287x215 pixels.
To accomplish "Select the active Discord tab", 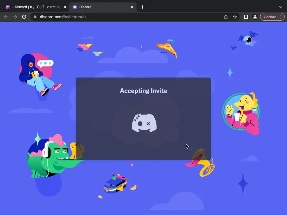I will coord(103,7).
